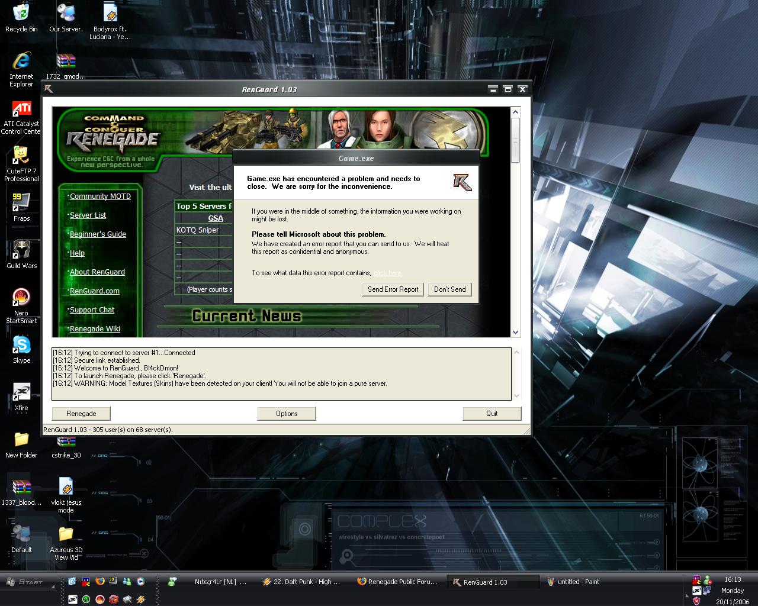Open Guild Wars desktop shortcut
The width and height of the screenshot is (758, 606).
[21, 250]
